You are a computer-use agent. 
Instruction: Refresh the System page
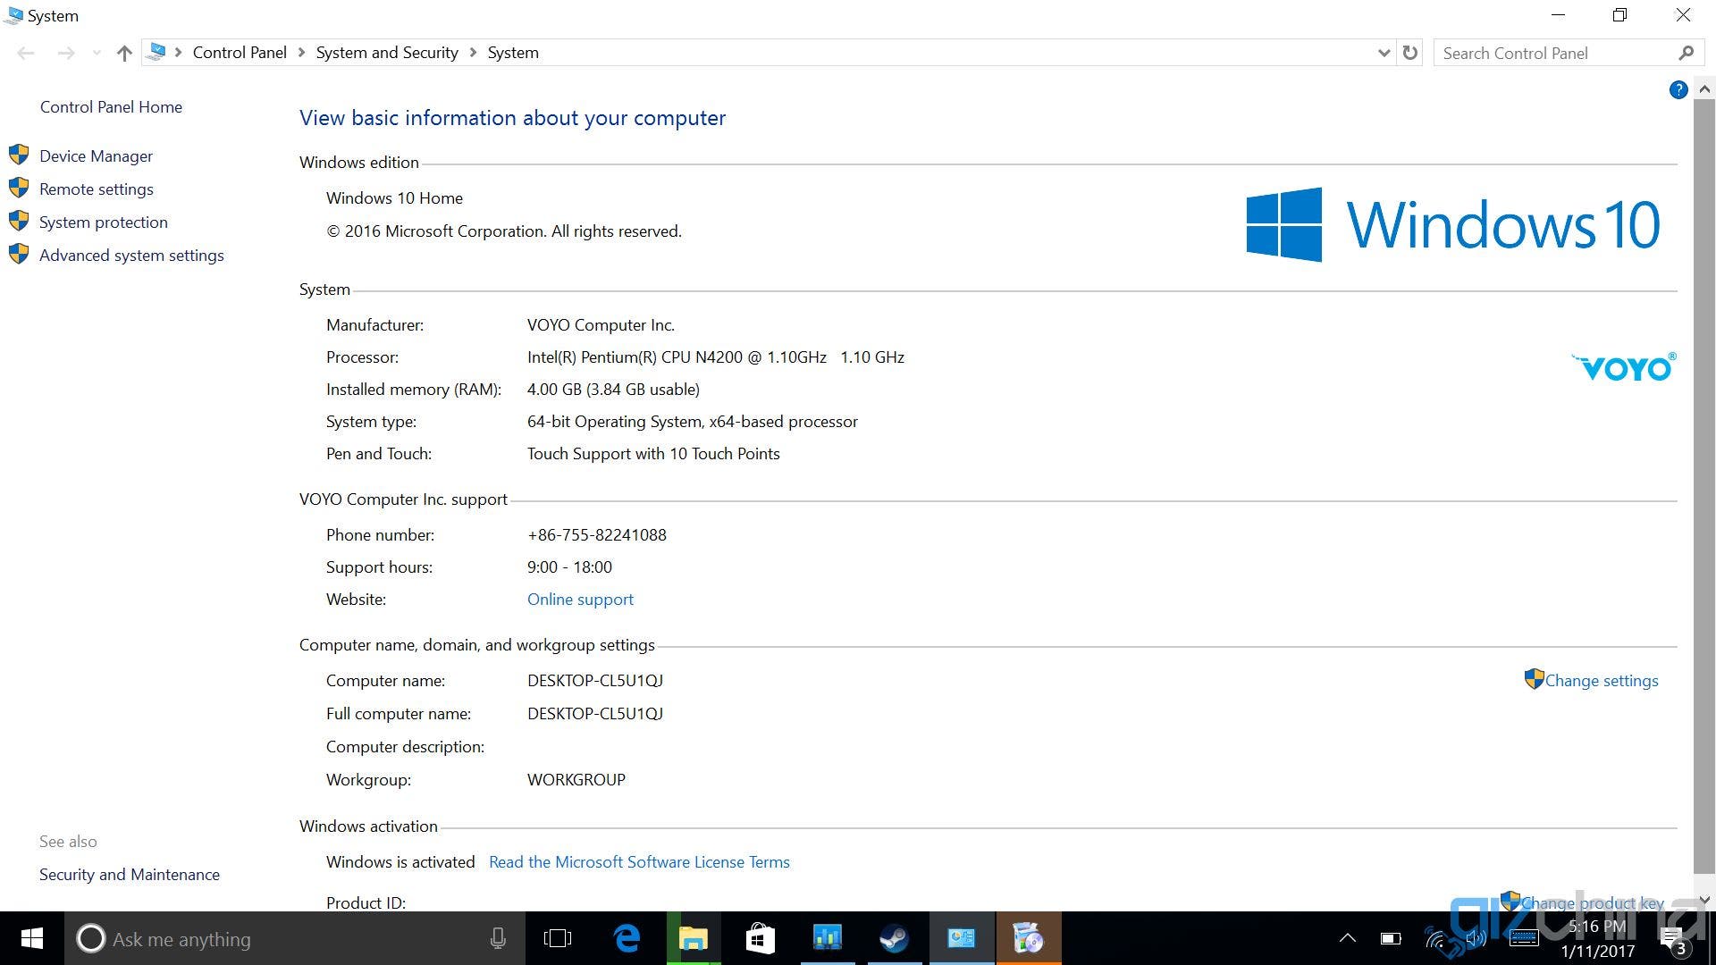click(1410, 53)
